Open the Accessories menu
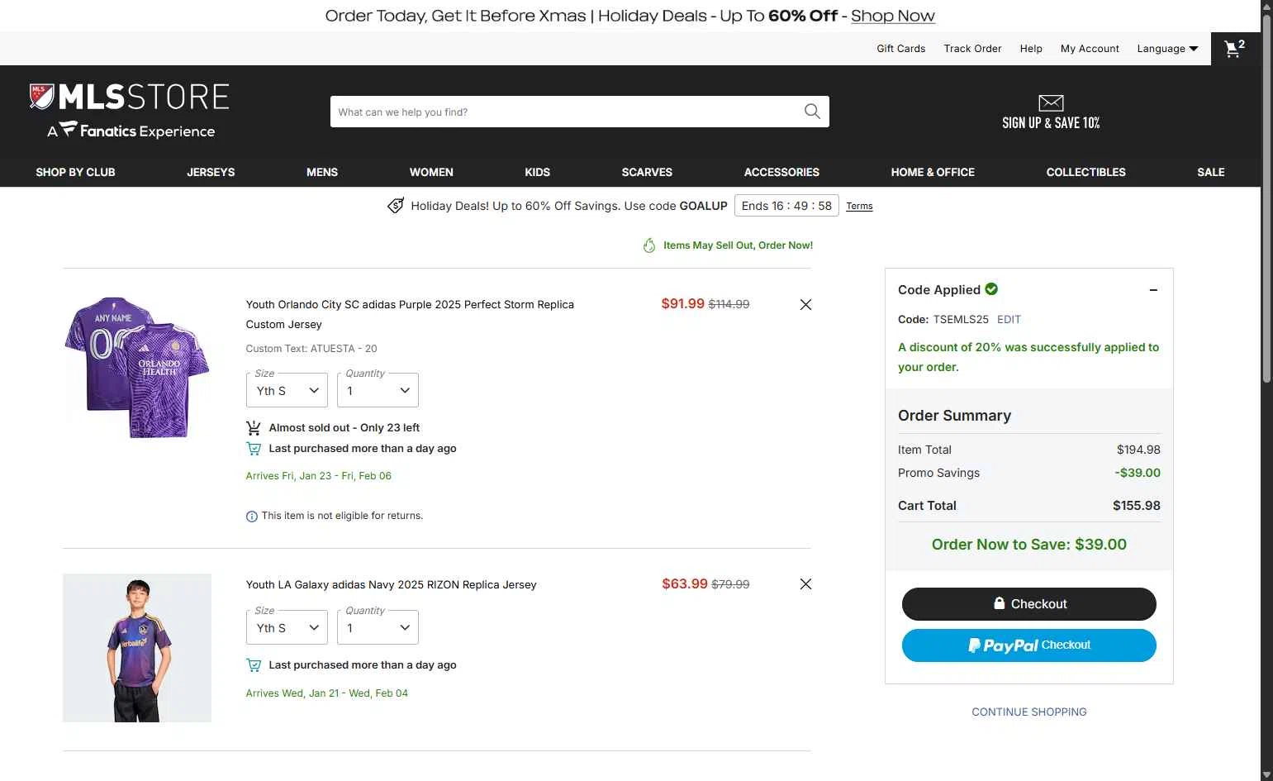 point(781,172)
